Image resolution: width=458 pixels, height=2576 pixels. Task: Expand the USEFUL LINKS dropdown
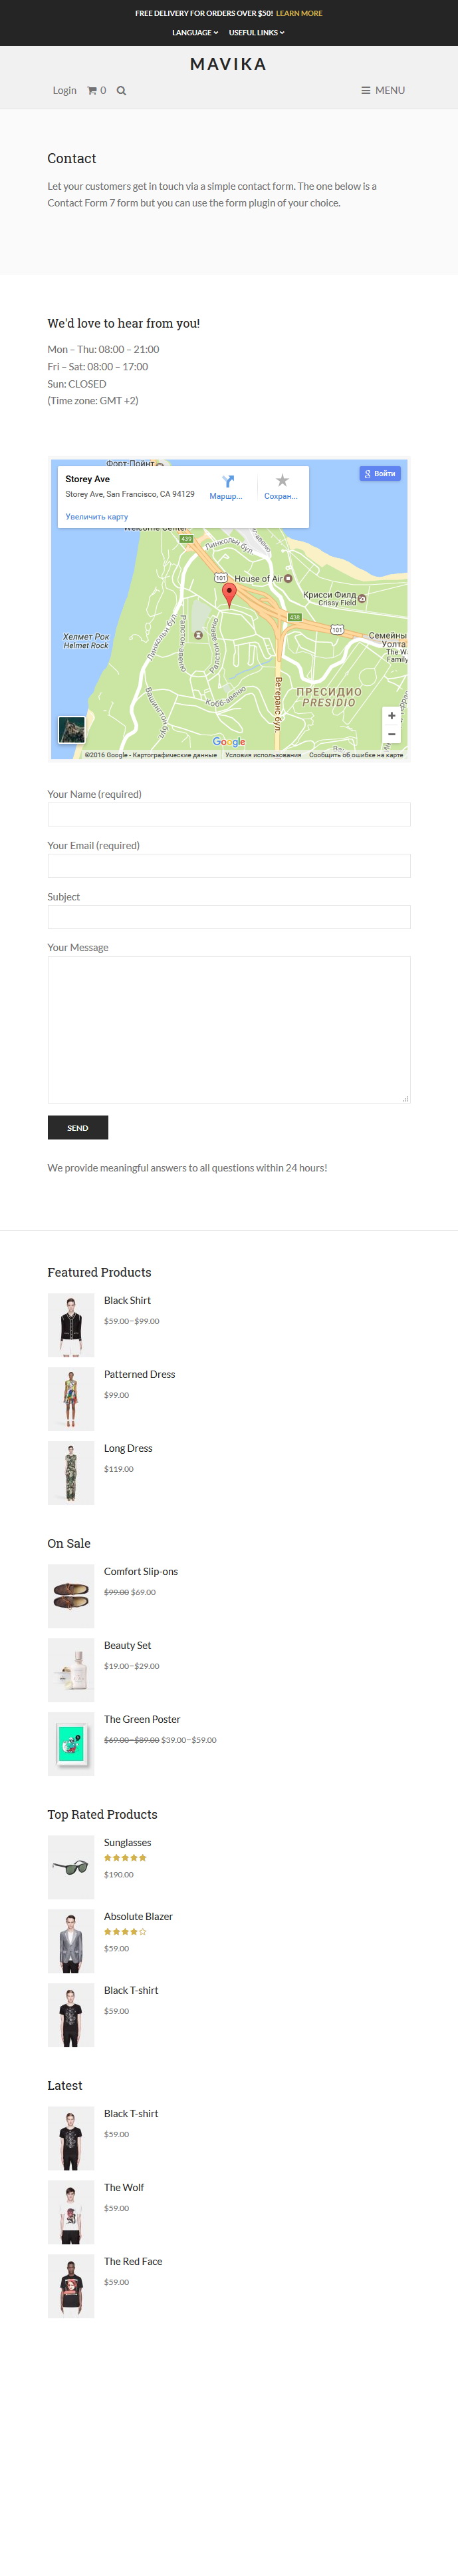pos(257,33)
